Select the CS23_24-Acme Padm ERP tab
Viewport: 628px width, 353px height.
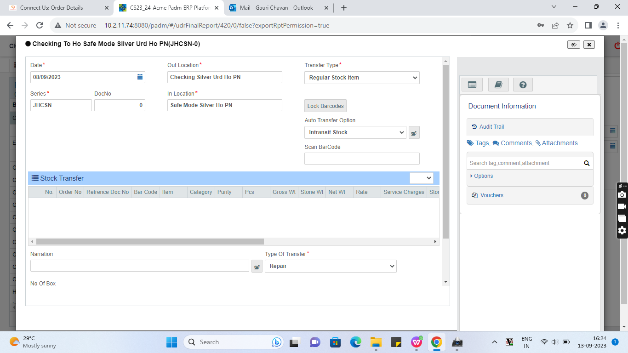point(169,8)
